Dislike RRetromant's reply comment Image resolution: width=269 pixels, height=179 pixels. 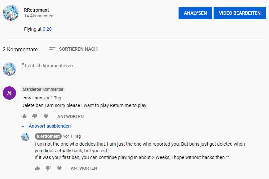click(48, 168)
